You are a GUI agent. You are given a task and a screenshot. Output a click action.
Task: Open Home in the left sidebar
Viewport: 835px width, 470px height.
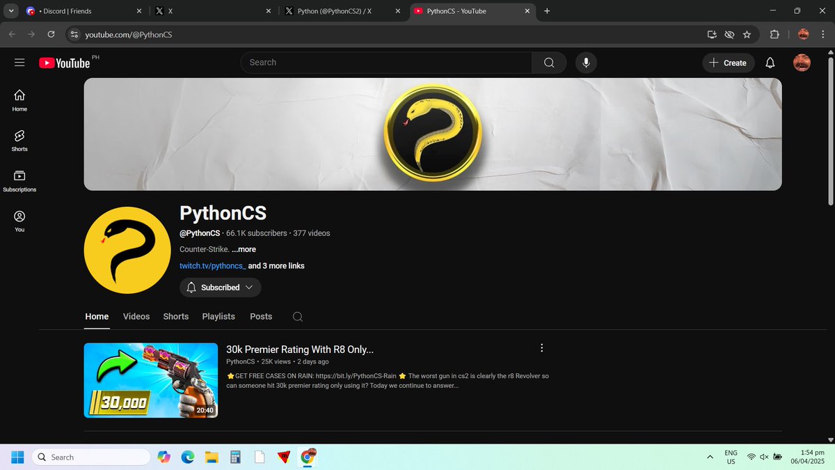click(19, 100)
